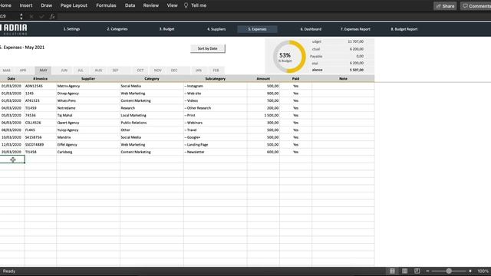Select the MAY month button
The image size is (491, 276).
click(x=43, y=71)
